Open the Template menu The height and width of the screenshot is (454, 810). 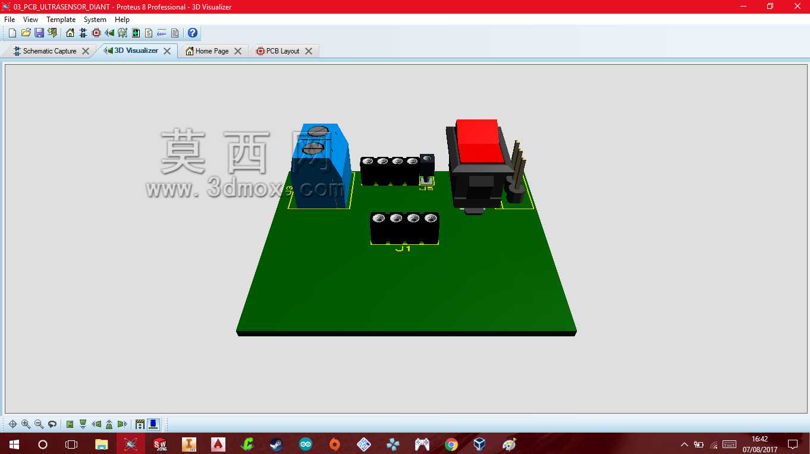click(61, 20)
